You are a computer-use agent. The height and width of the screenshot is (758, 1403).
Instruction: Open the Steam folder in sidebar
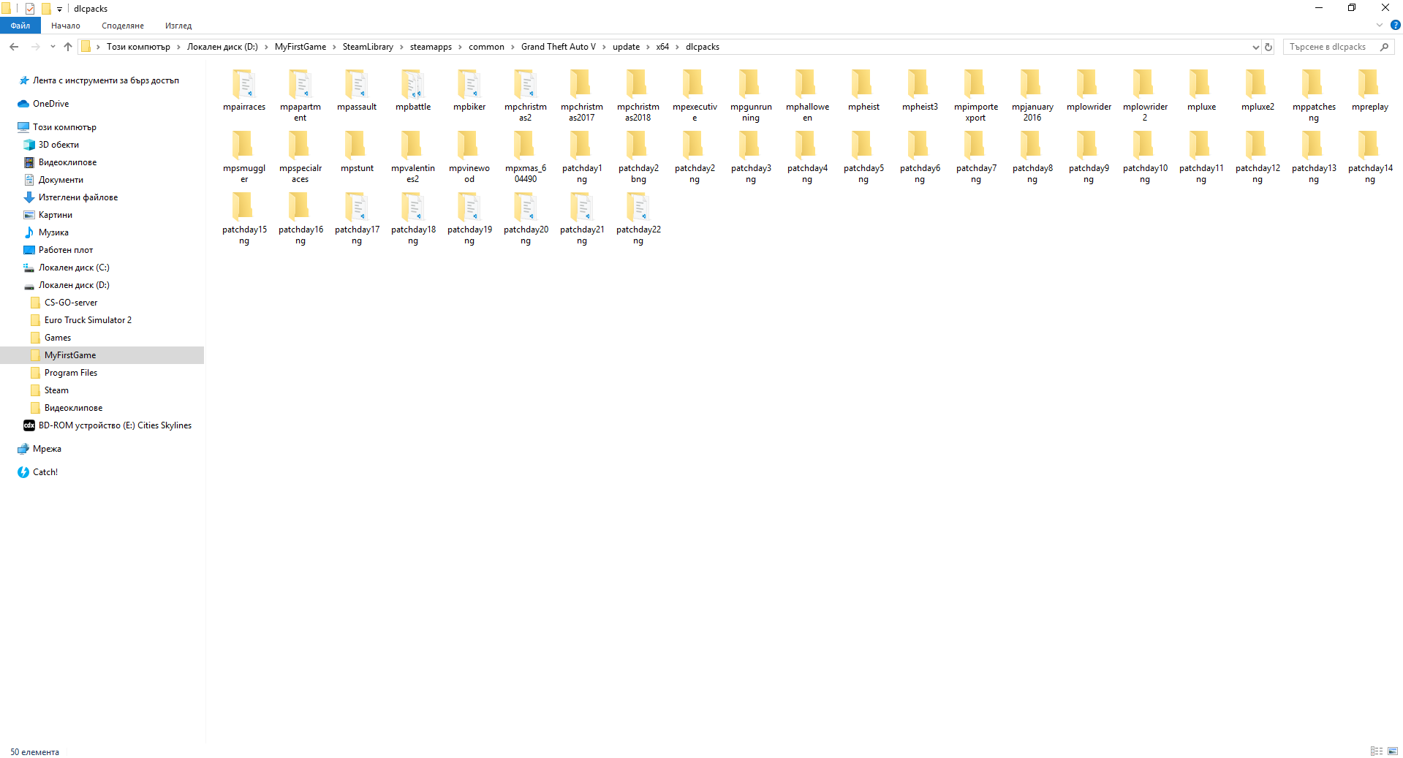point(56,390)
